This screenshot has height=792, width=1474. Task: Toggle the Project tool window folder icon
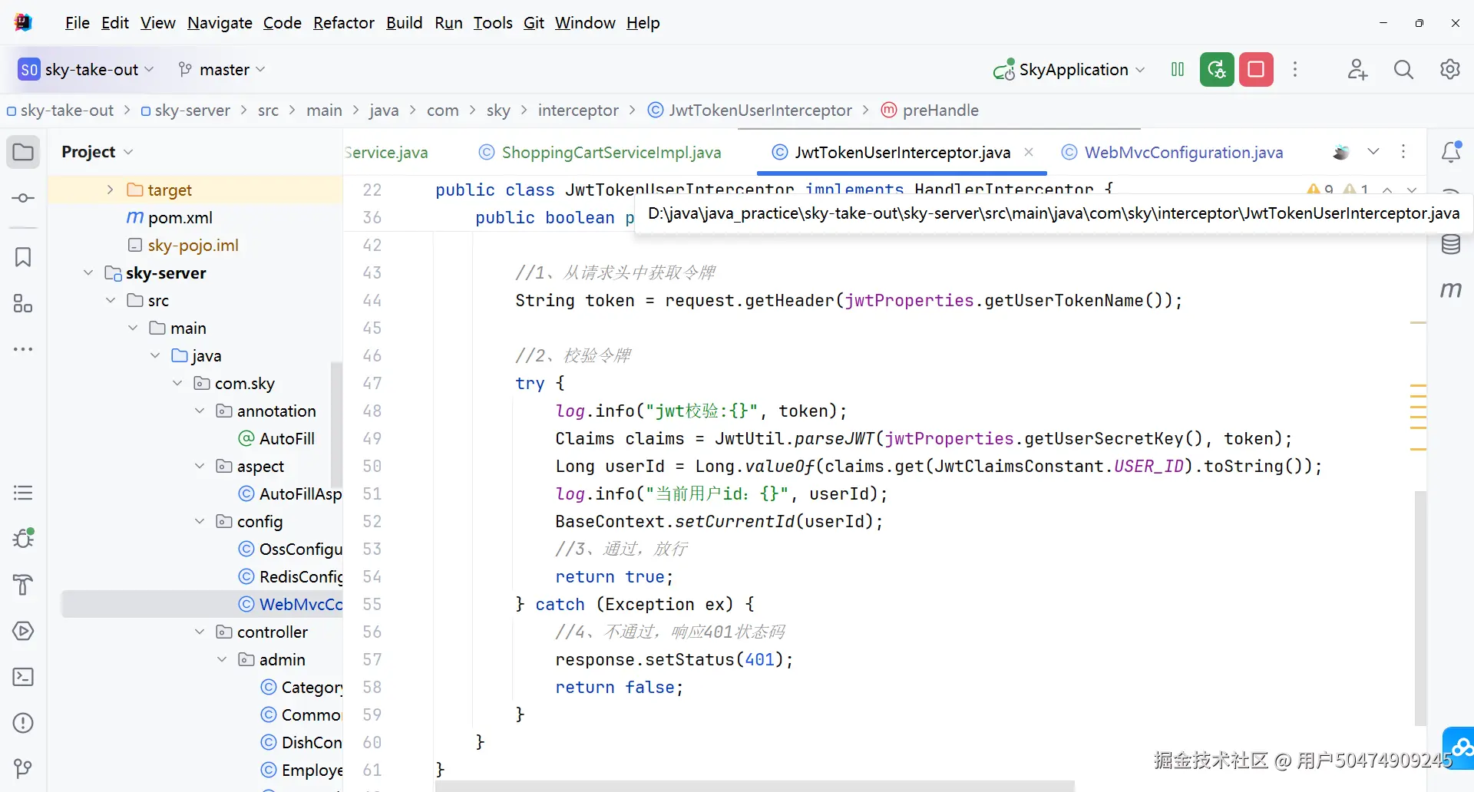23,152
